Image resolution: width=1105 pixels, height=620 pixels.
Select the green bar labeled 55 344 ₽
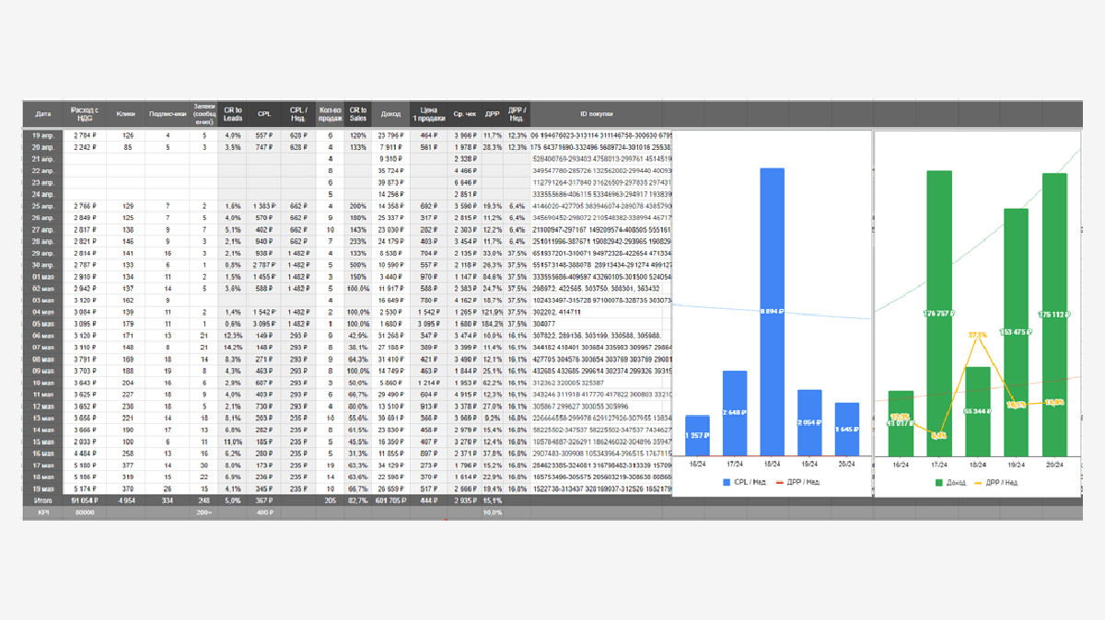click(x=978, y=411)
